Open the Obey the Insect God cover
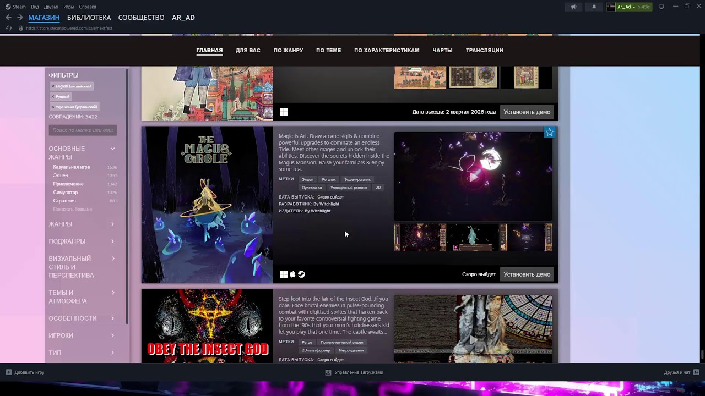 207,326
